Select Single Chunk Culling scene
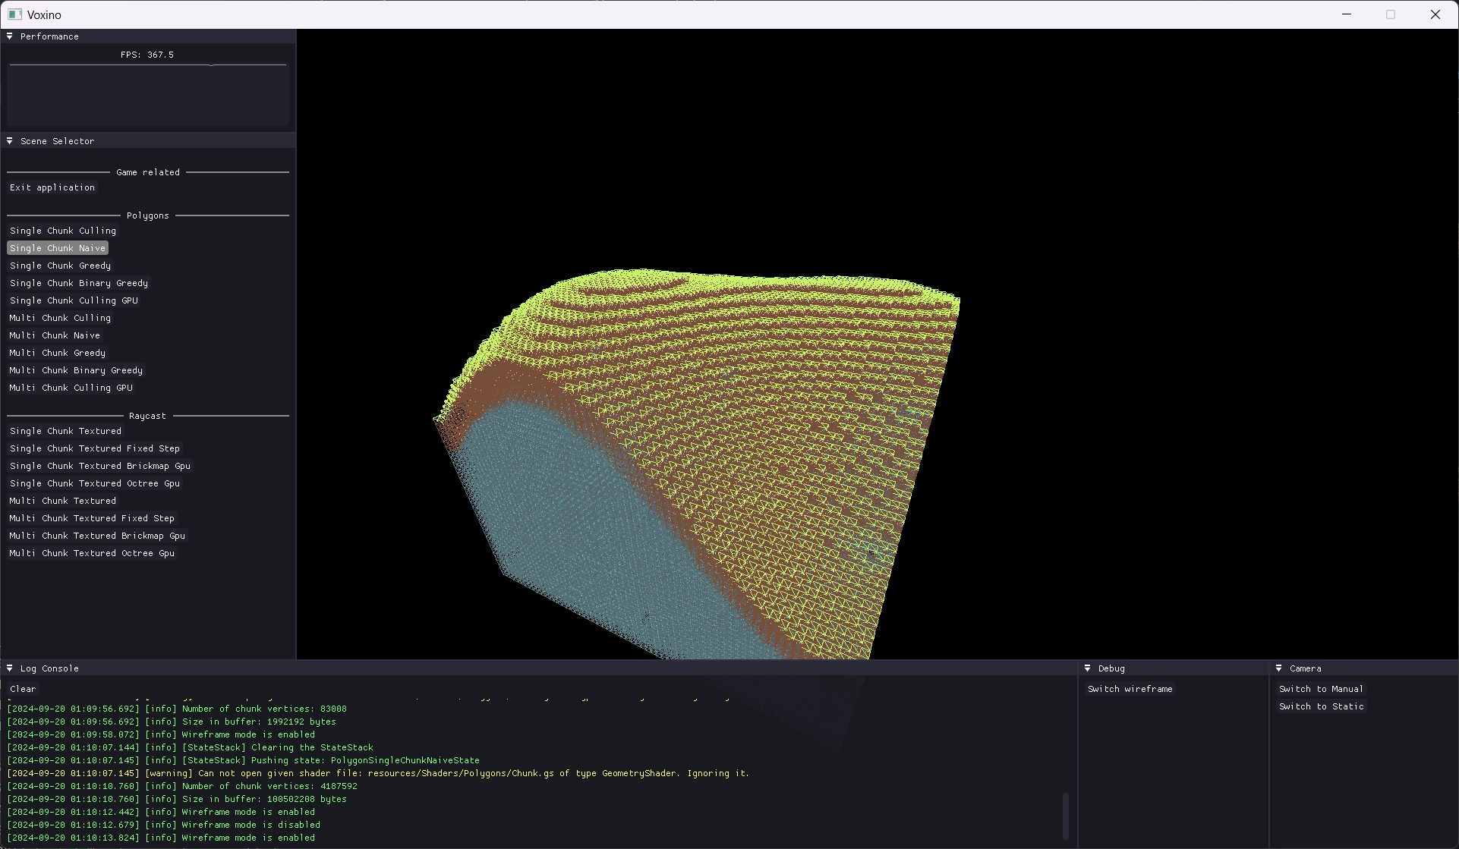This screenshot has height=849, width=1459. [x=63, y=231]
